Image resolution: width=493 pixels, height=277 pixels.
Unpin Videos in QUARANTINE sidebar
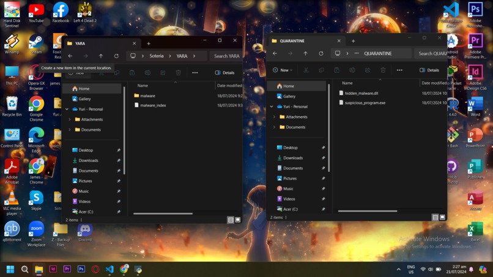coord(323,199)
